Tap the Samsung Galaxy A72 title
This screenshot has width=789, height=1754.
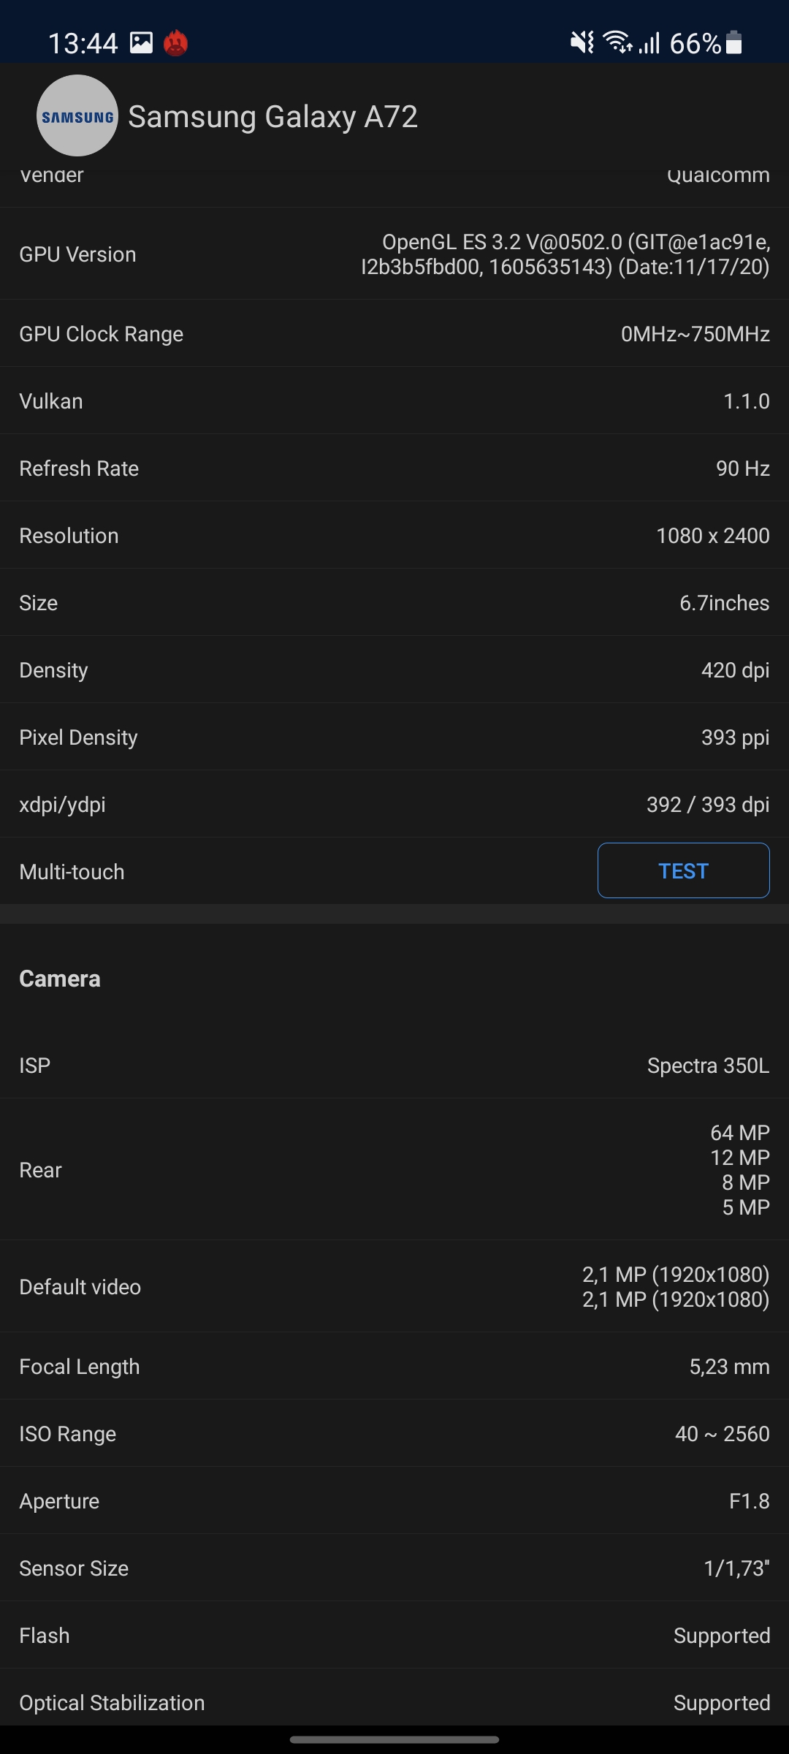click(272, 117)
